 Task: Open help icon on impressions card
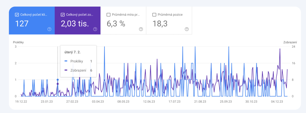[x=95, y=29]
